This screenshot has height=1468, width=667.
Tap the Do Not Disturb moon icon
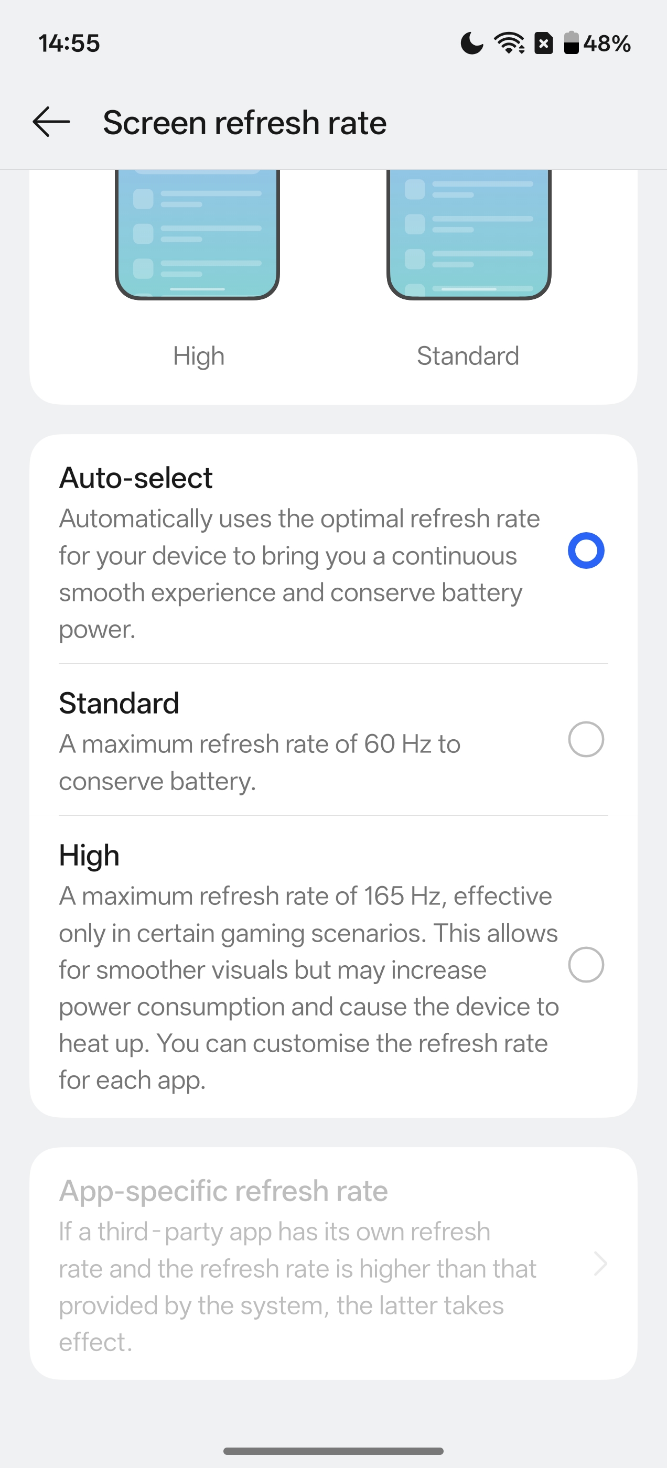click(x=471, y=44)
